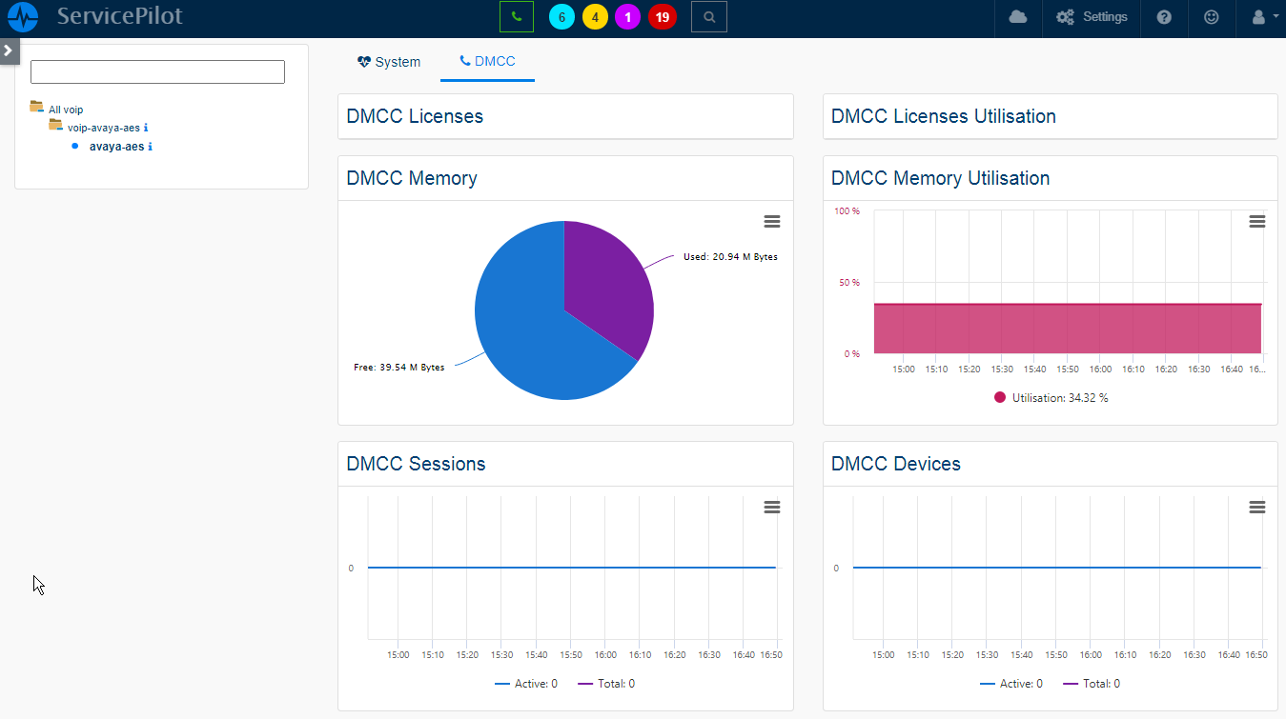This screenshot has height=719, width=1286.
Task: Expand the left sidebar arrow toggle
Action: 9,50
